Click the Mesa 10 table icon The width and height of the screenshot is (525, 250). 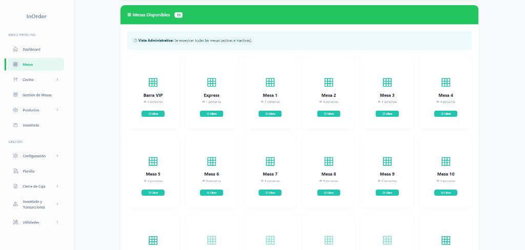tap(446, 161)
